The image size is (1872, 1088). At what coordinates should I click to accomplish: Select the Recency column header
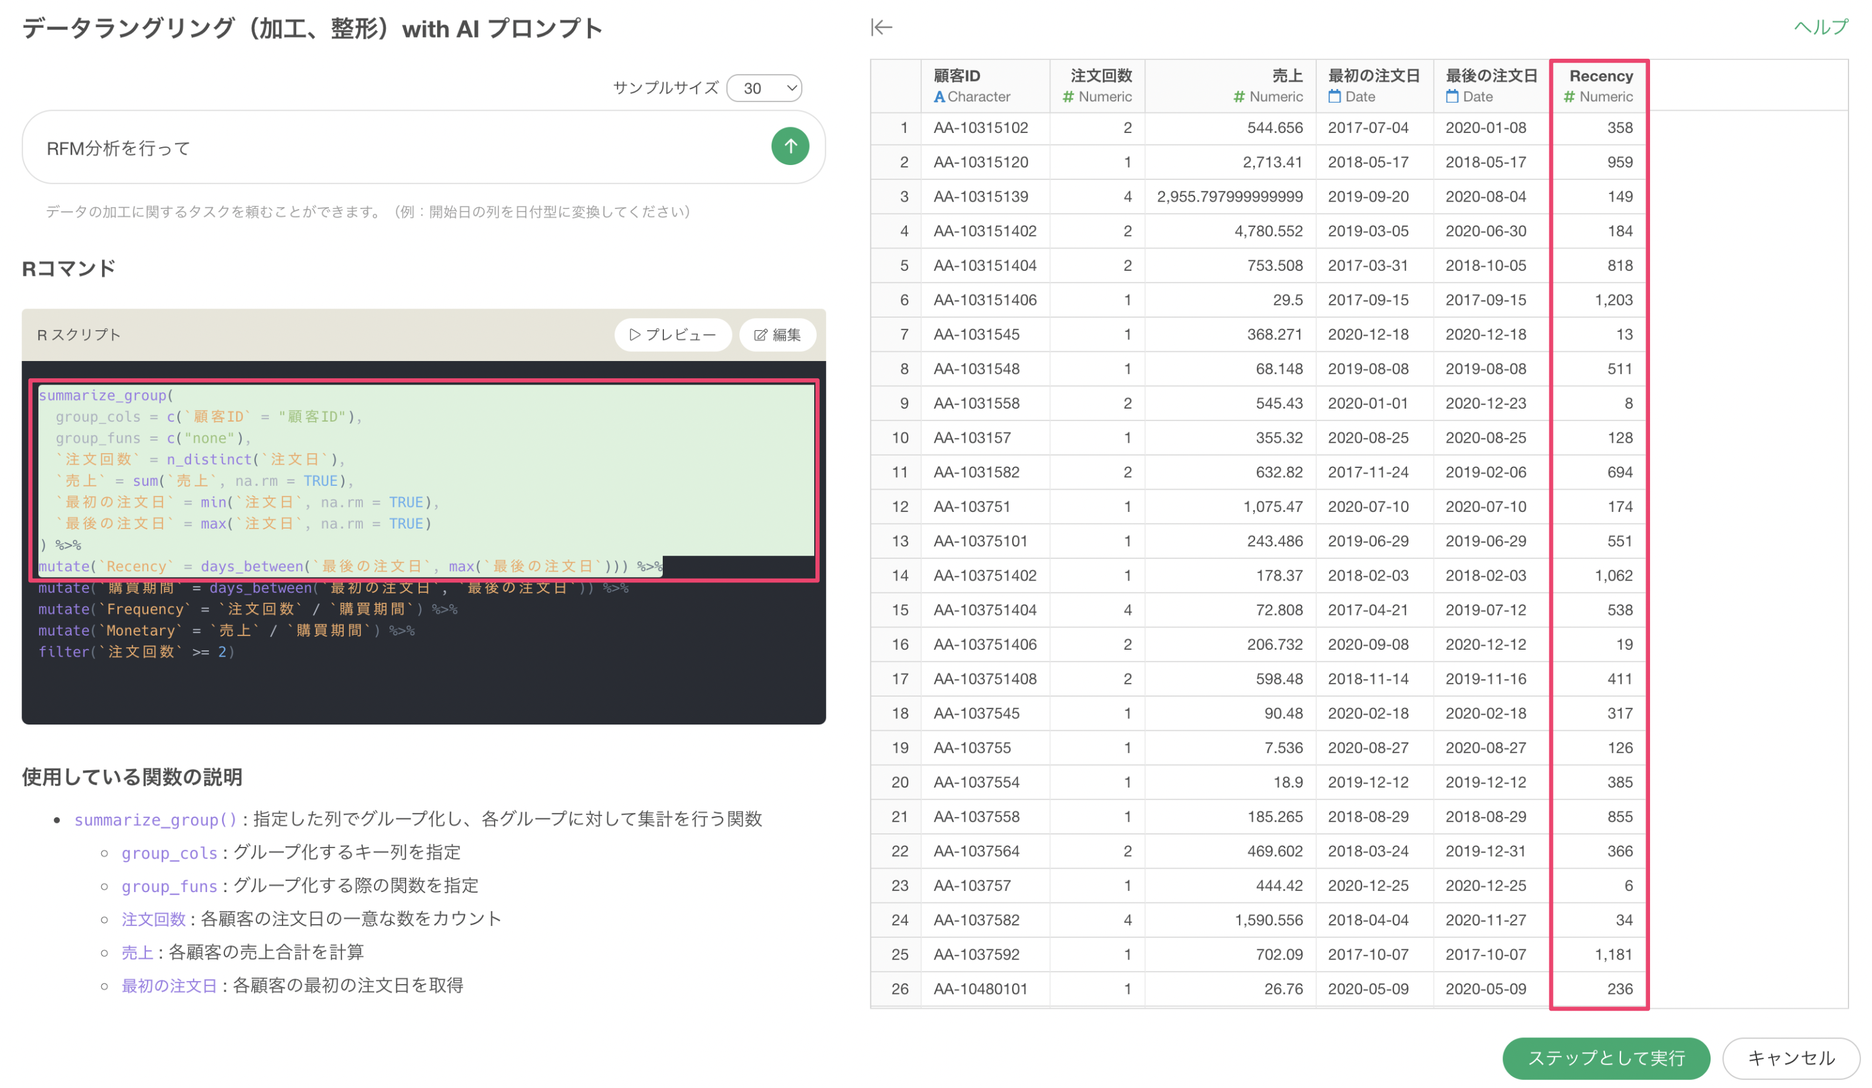(x=1599, y=86)
